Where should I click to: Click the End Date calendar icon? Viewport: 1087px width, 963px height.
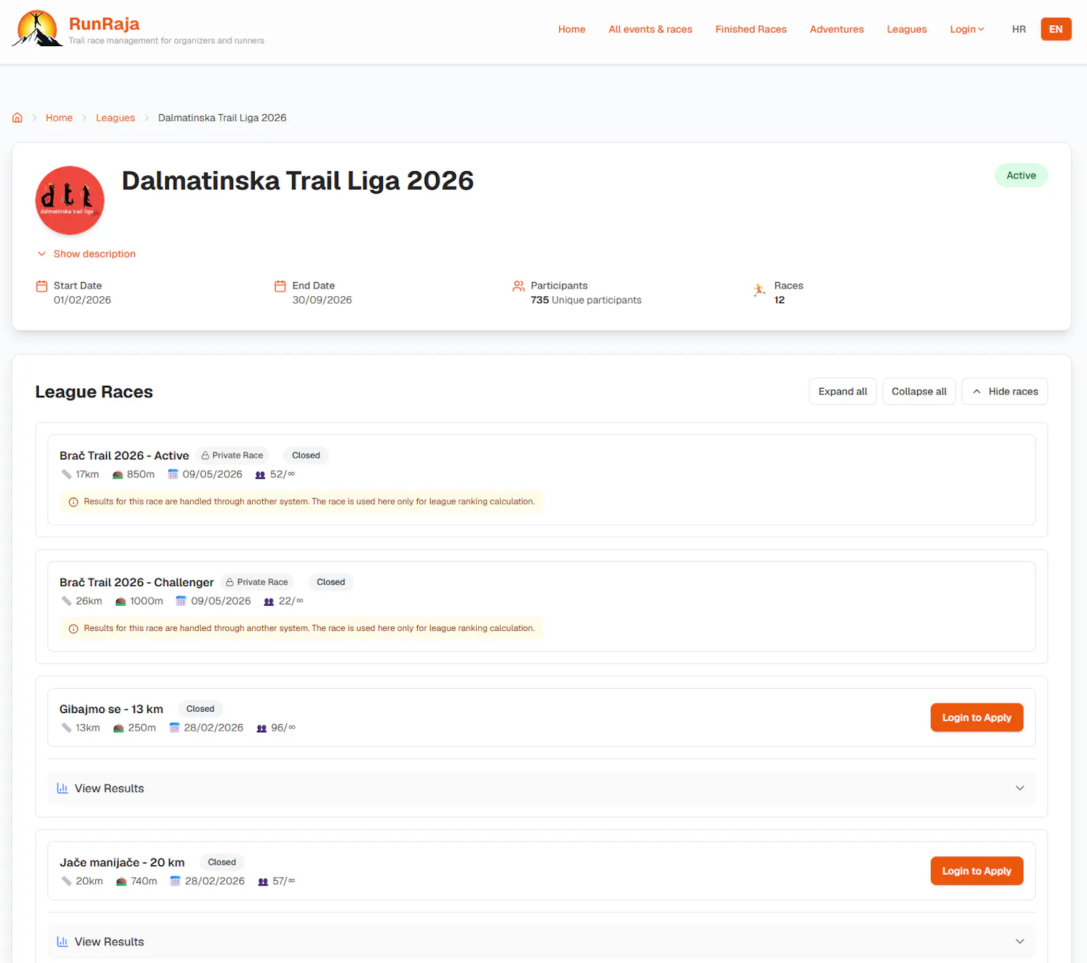(x=280, y=286)
